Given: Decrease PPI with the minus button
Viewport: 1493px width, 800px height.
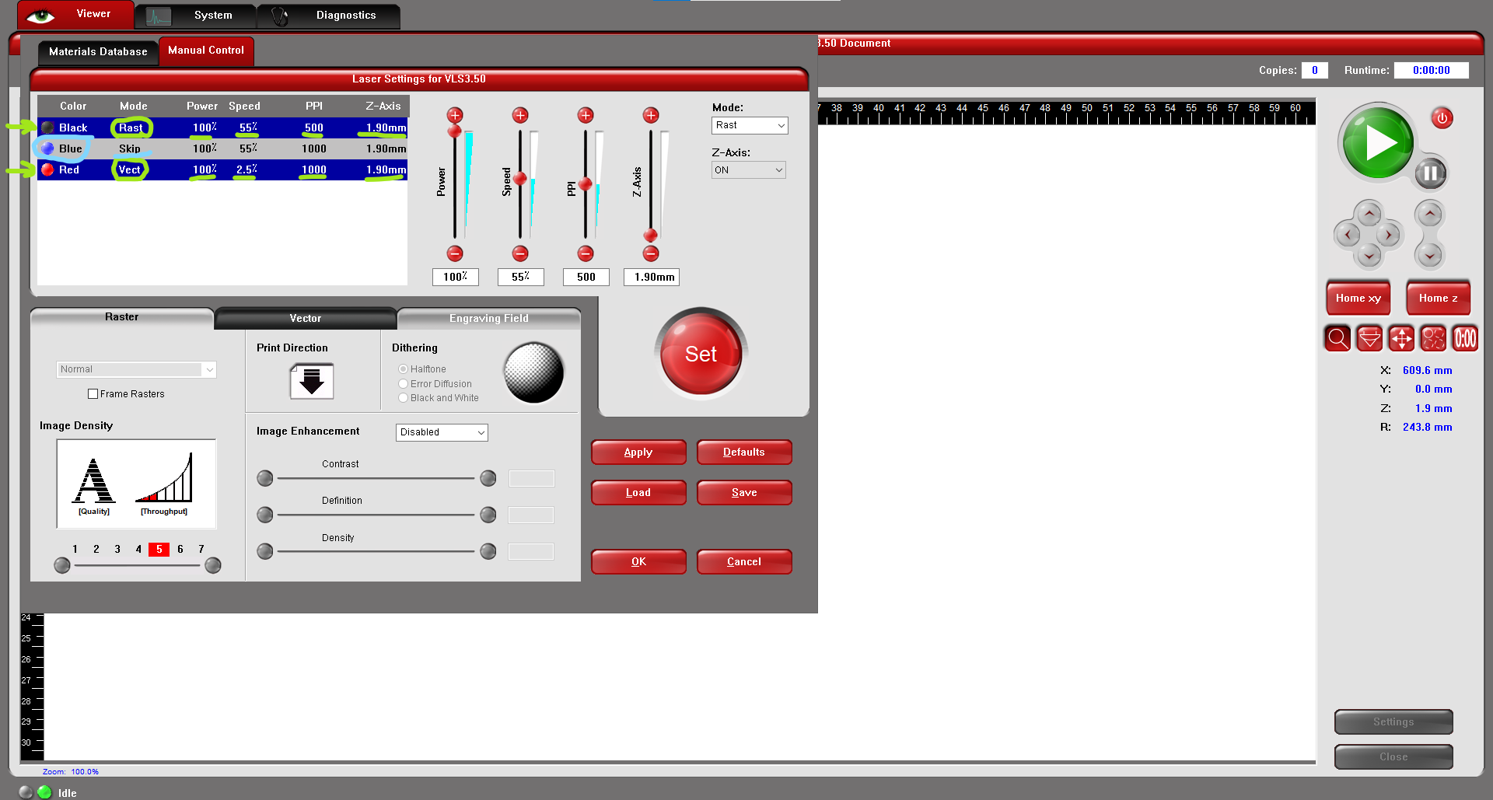Looking at the screenshot, I should [x=586, y=253].
